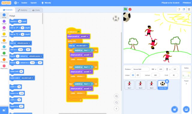The width and height of the screenshot is (192, 114).
Task: Reset workspace zoom with equals icon
Action: (116, 109)
